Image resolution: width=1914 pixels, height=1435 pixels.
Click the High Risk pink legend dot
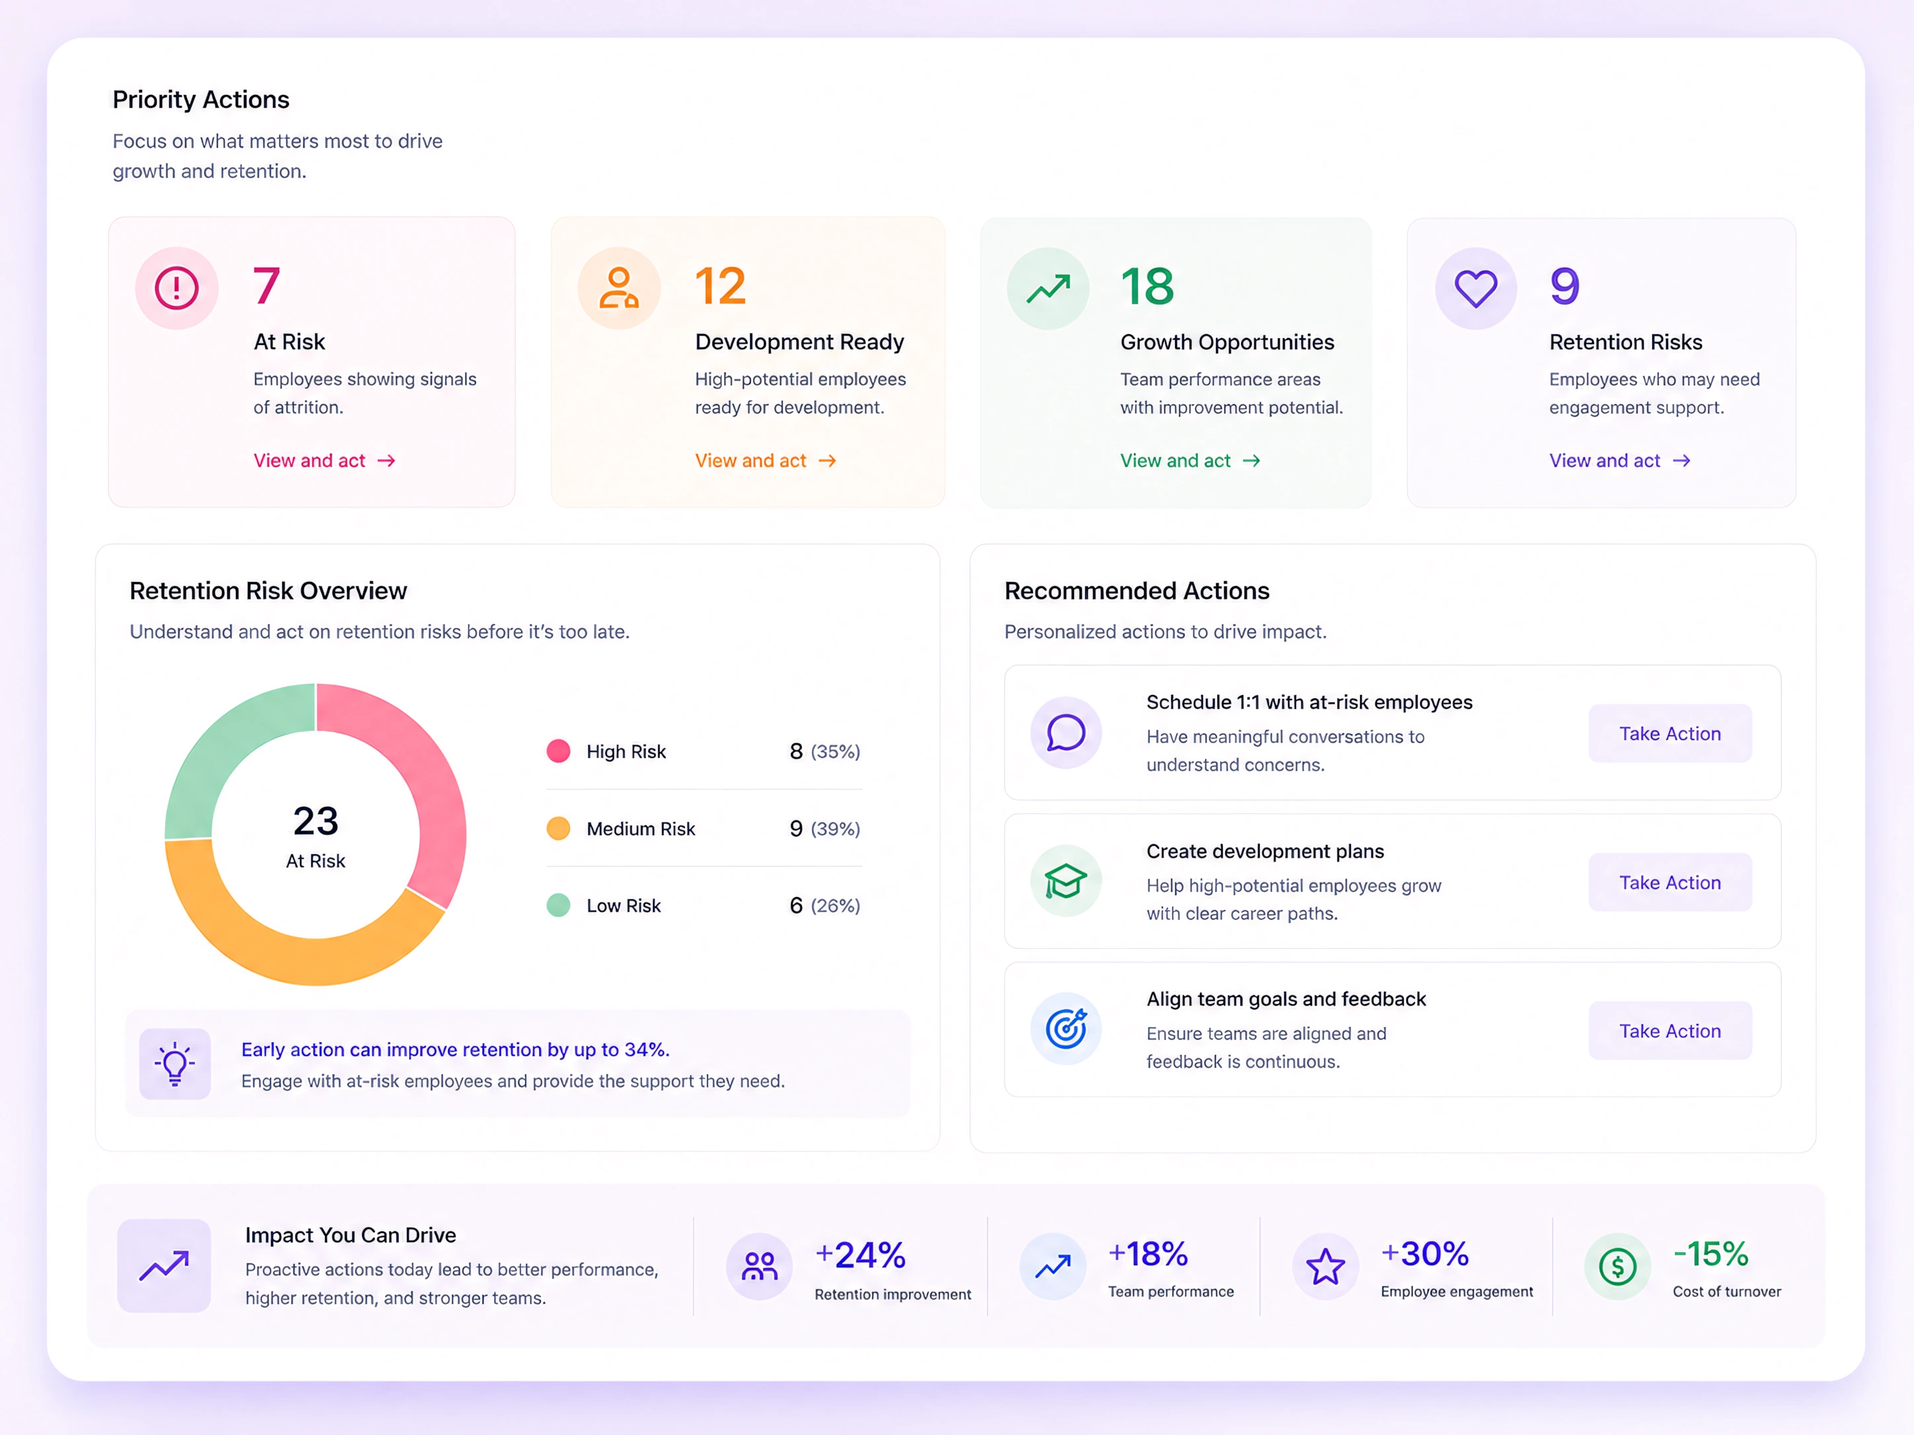tap(558, 751)
